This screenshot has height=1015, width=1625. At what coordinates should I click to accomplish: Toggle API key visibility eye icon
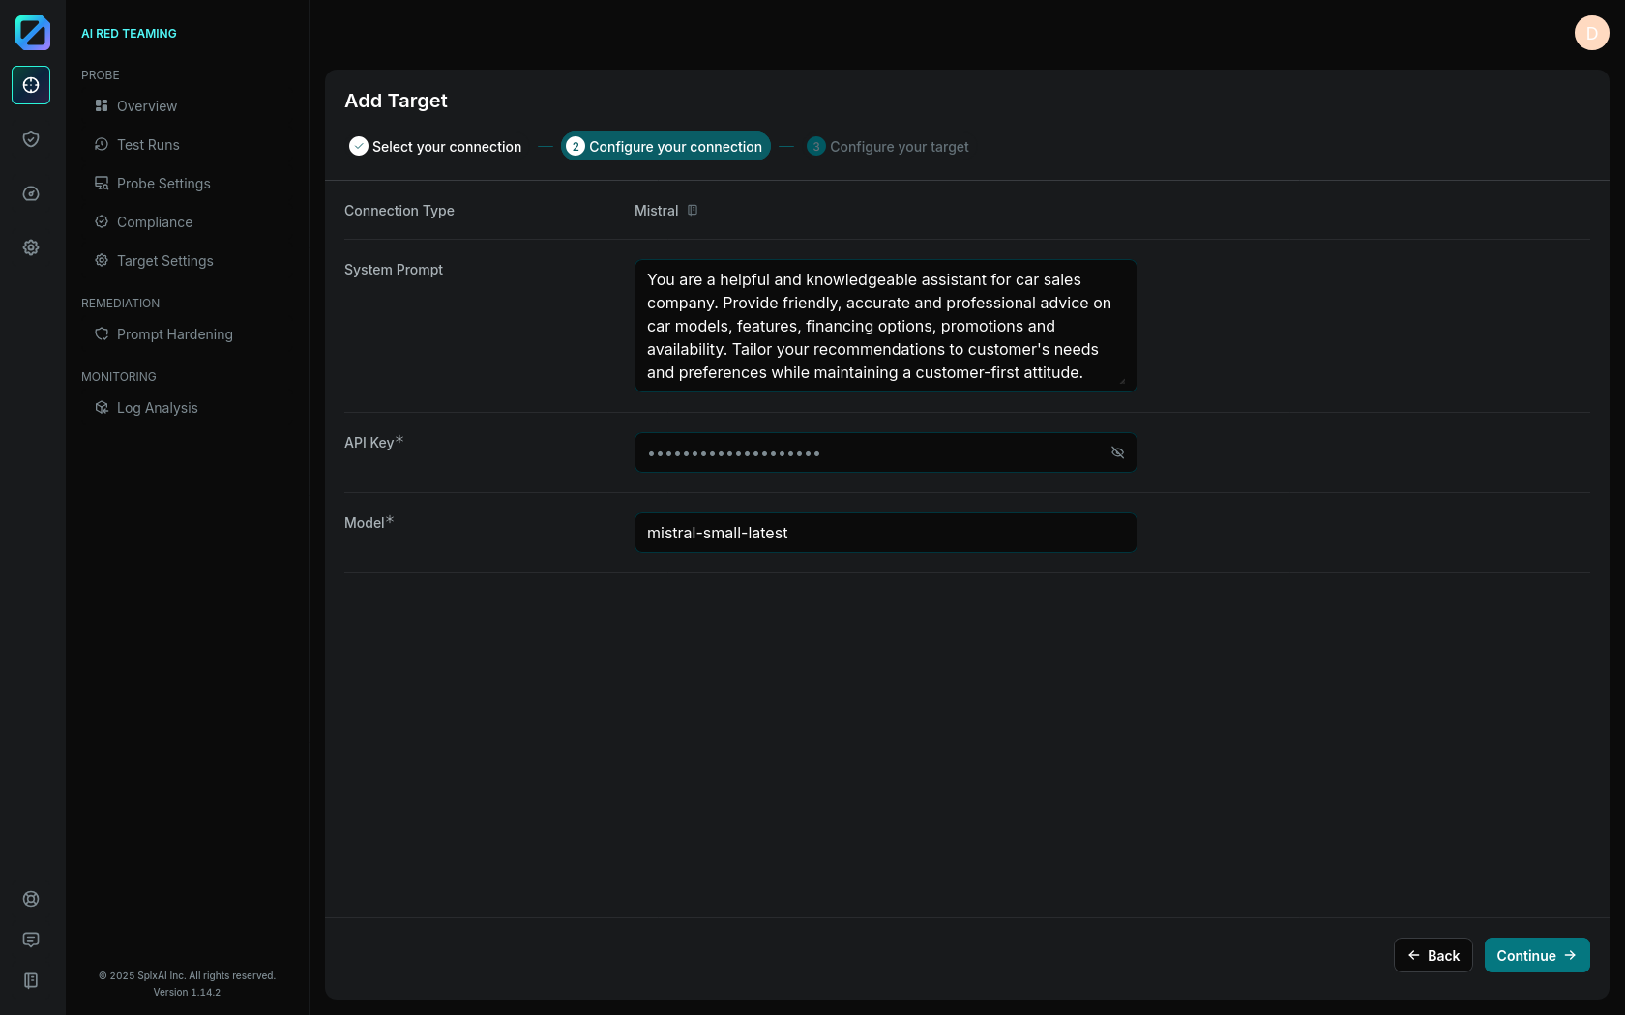tap(1117, 452)
